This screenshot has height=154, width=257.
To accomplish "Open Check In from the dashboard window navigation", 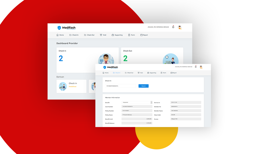I will coord(74,35).
